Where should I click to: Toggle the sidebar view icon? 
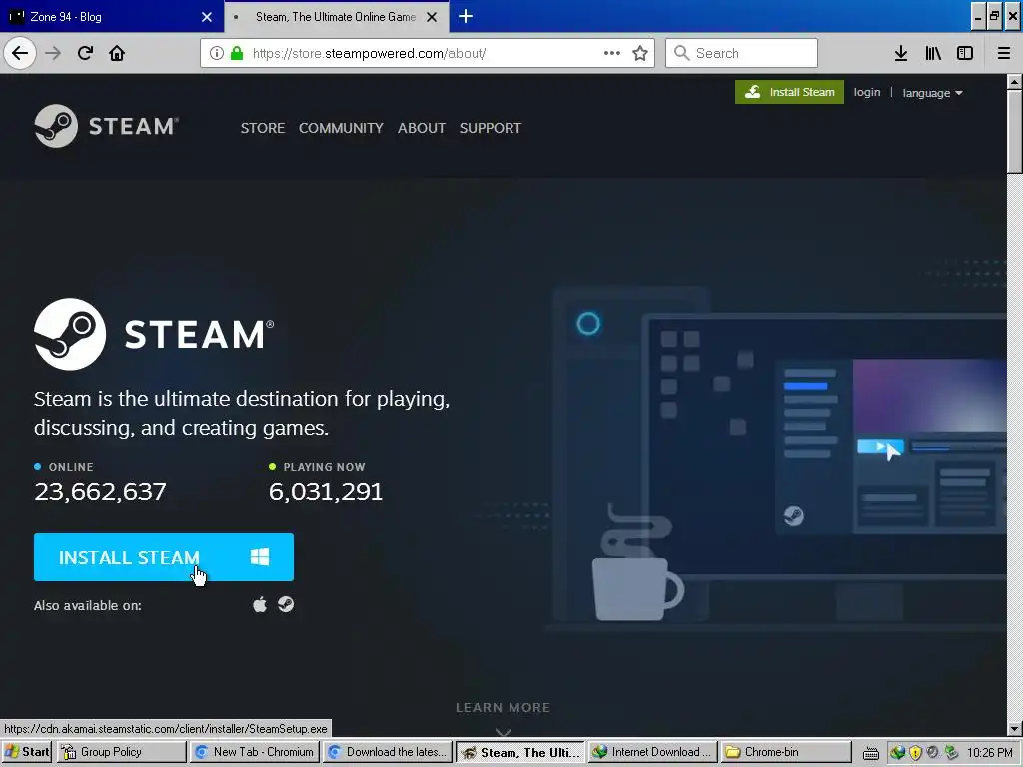coord(965,53)
